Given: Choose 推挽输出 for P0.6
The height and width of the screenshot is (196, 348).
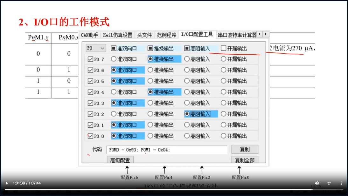Looking at the screenshot, I should tap(150, 70).
